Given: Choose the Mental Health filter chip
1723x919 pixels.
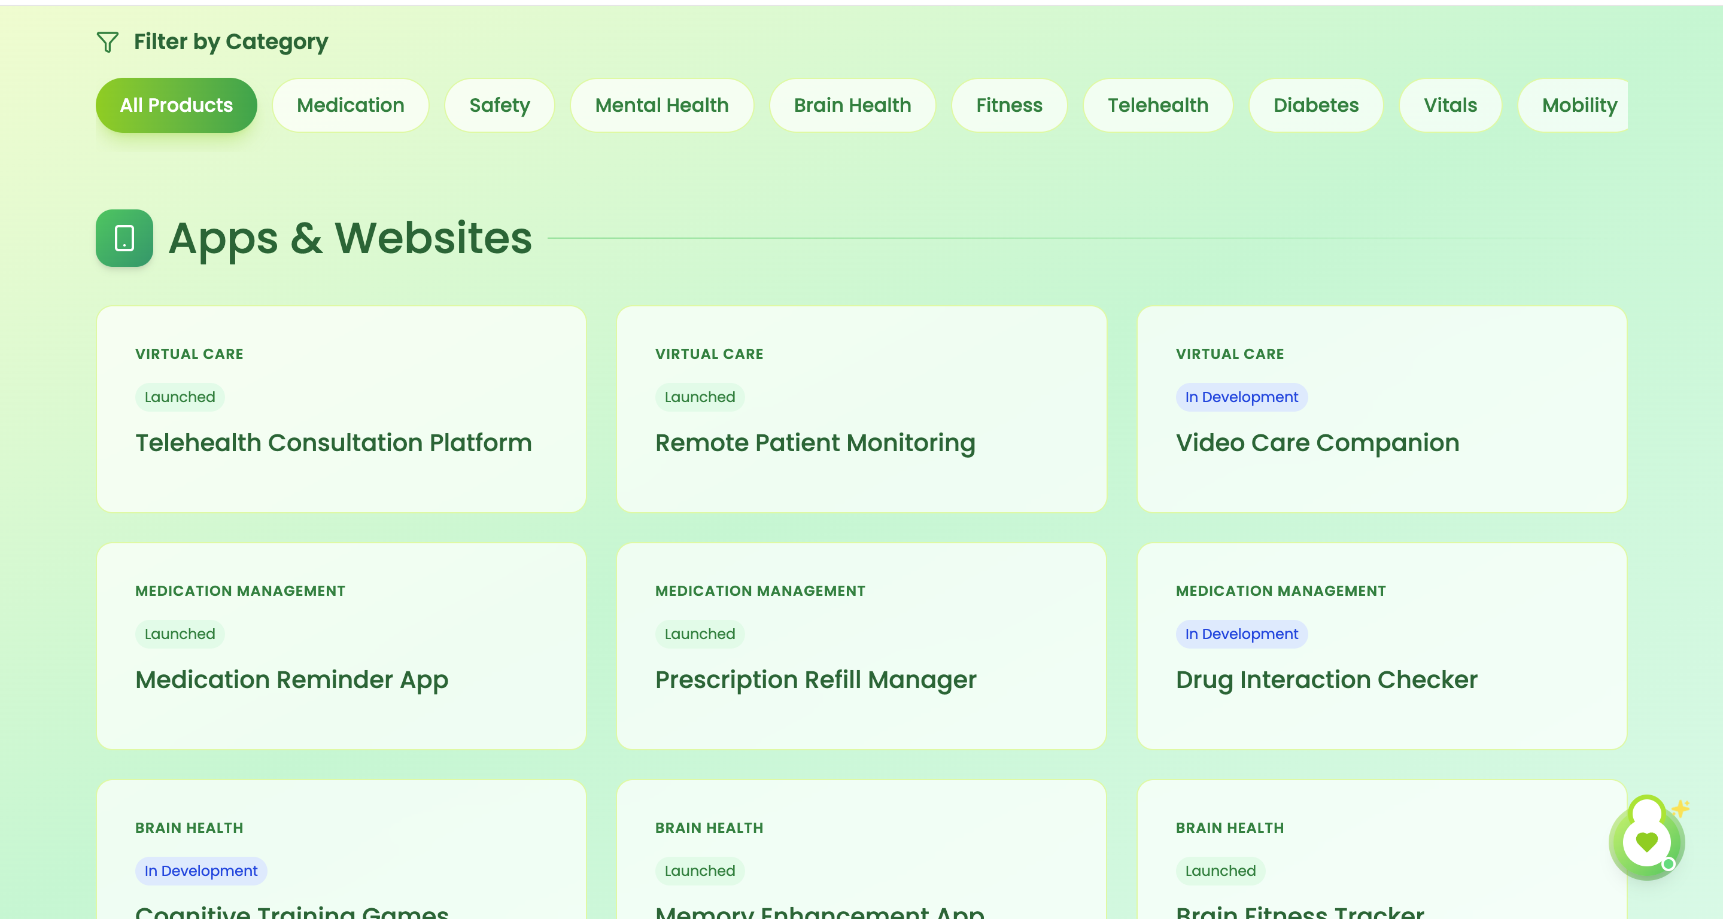Looking at the screenshot, I should pyautogui.click(x=661, y=105).
